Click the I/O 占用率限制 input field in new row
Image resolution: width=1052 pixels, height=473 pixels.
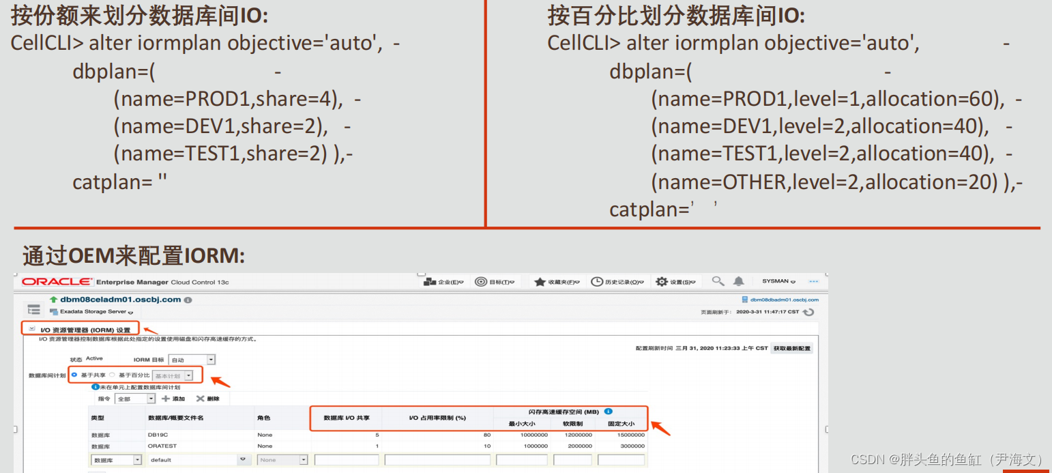coord(437,460)
